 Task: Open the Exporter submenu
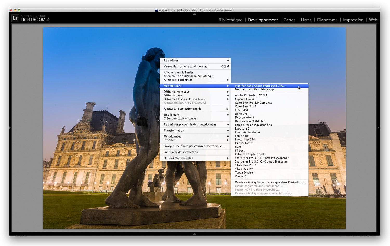(195, 140)
